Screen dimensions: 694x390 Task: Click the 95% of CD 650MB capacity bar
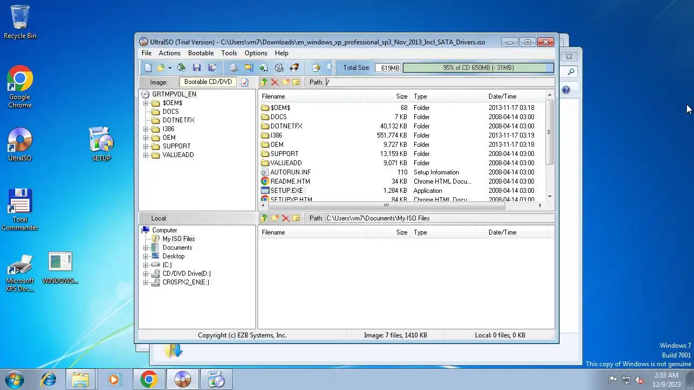(x=478, y=68)
